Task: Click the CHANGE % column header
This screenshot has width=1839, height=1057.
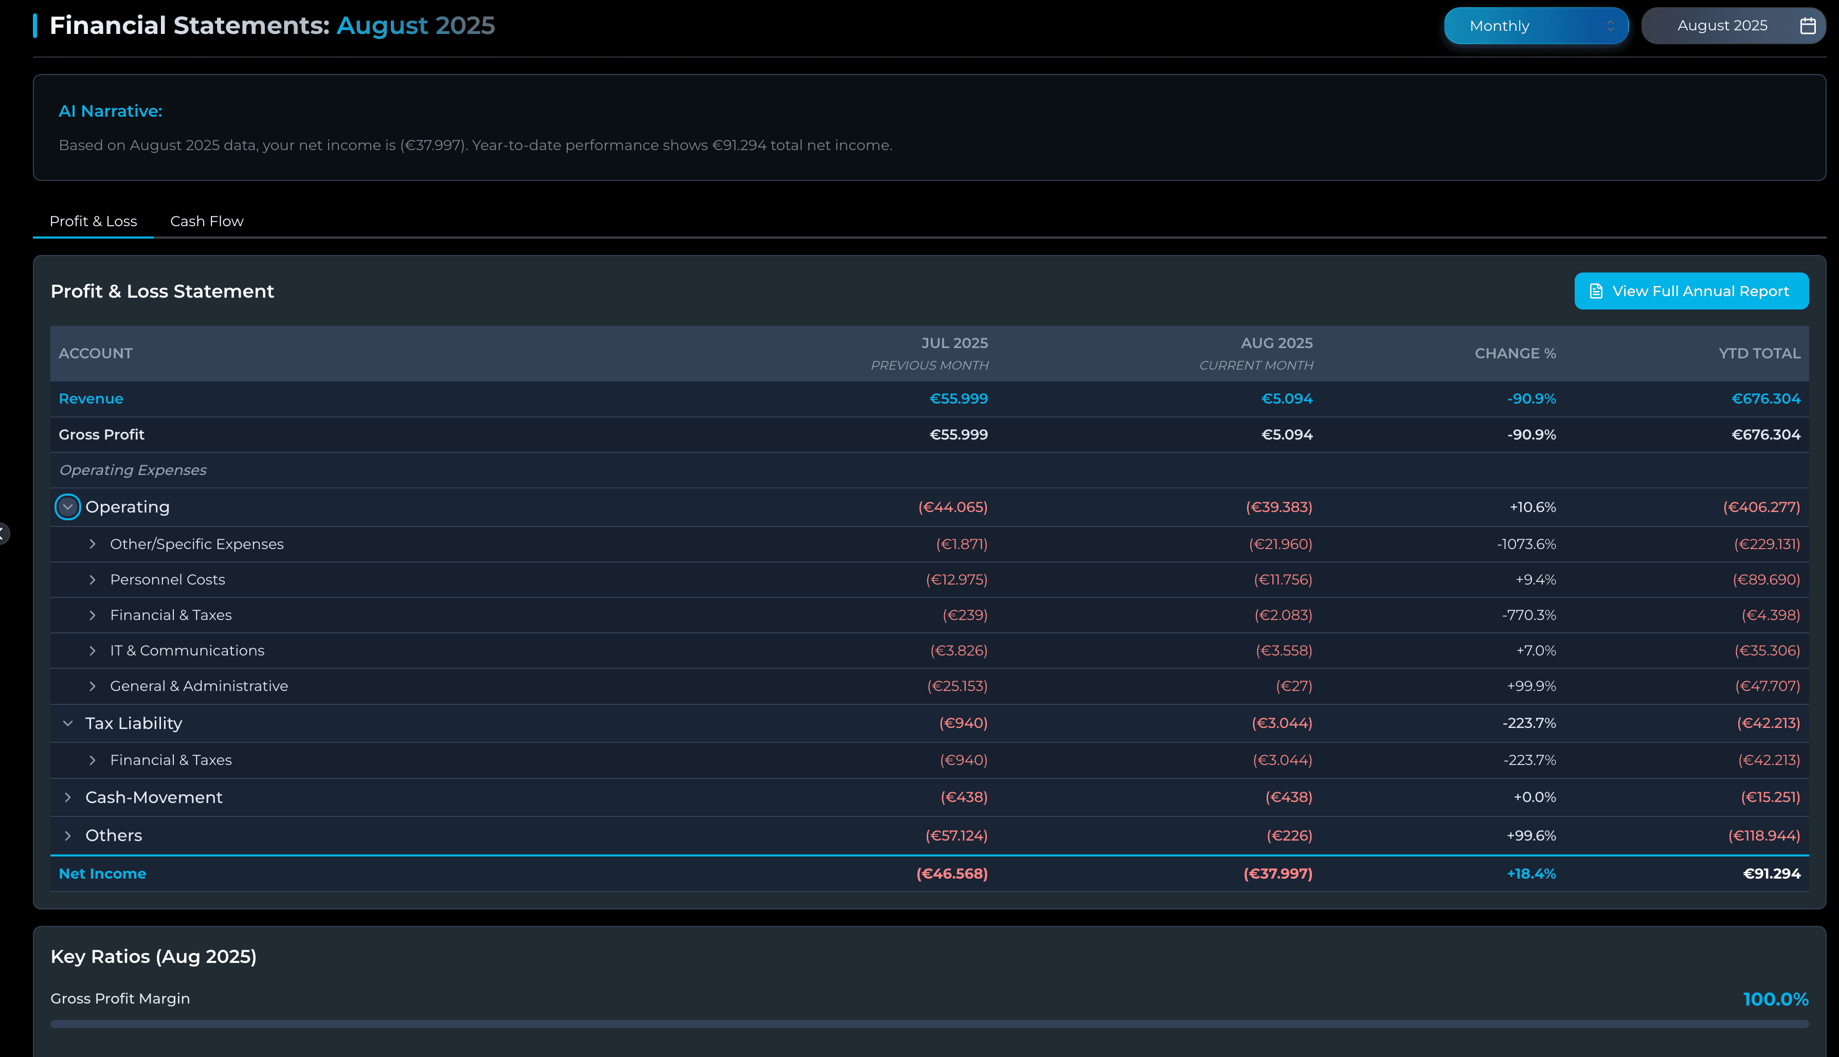Action: pyautogui.click(x=1515, y=354)
